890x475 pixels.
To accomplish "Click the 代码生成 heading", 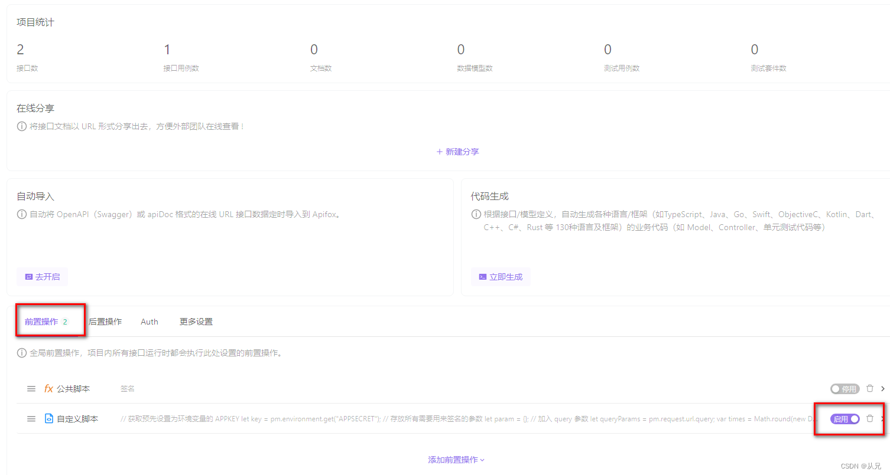I will pyautogui.click(x=490, y=196).
